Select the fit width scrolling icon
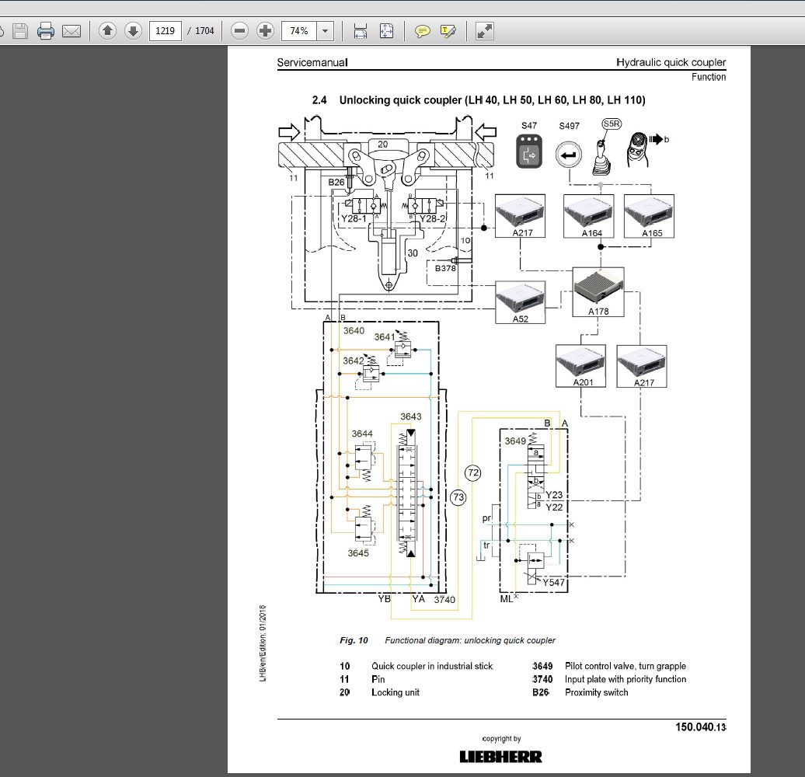 (x=361, y=31)
